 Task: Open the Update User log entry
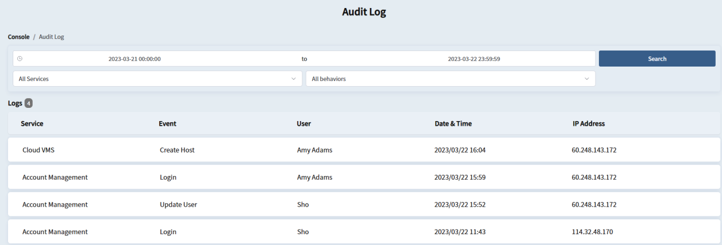[x=363, y=204]
